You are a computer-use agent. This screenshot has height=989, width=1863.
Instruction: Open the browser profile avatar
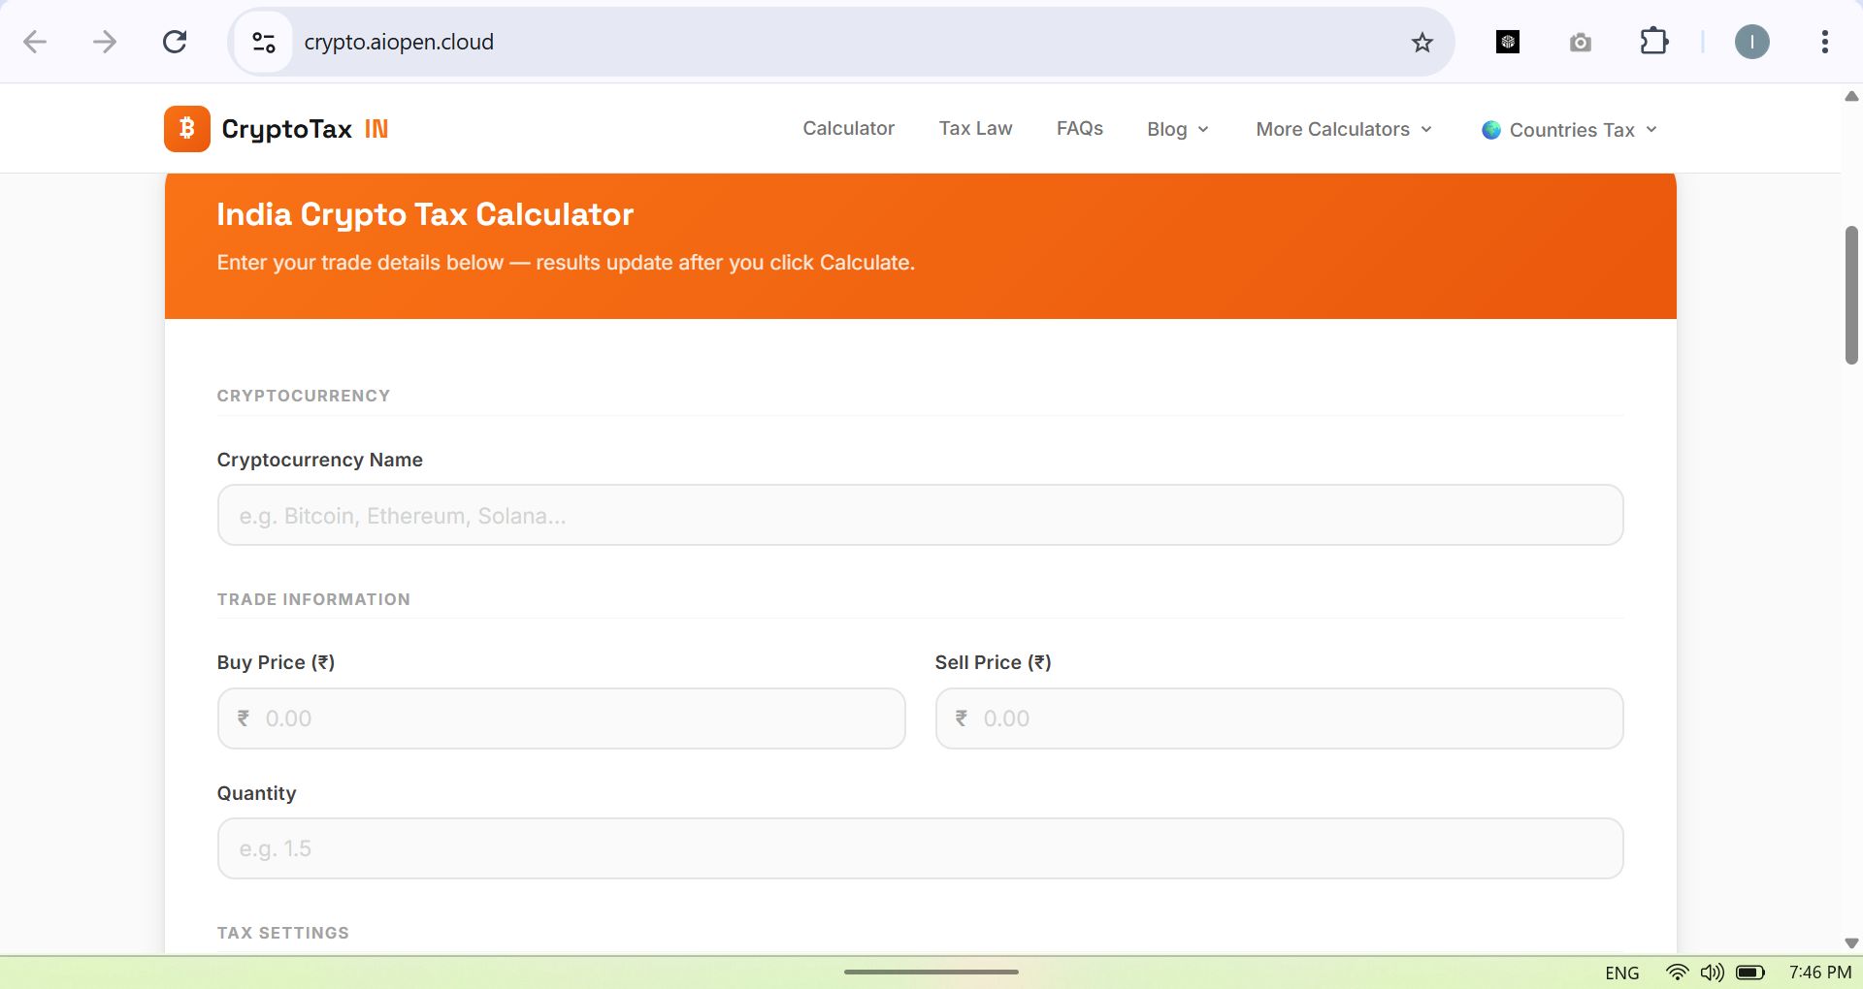pyautogui.click(x=1752, y=42)
